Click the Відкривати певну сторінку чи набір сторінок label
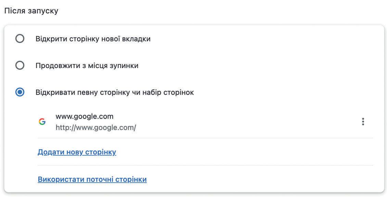387x197 pixels. click(x=115, y=92)
